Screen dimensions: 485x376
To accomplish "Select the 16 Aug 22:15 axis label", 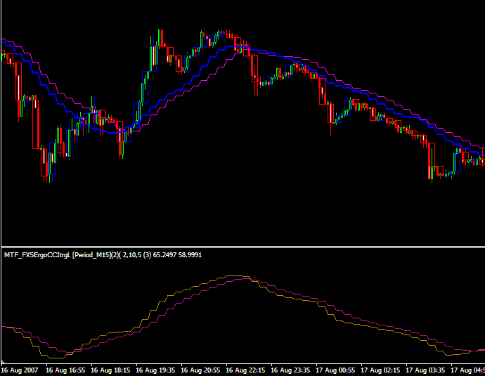I will (x=245, y=370).
